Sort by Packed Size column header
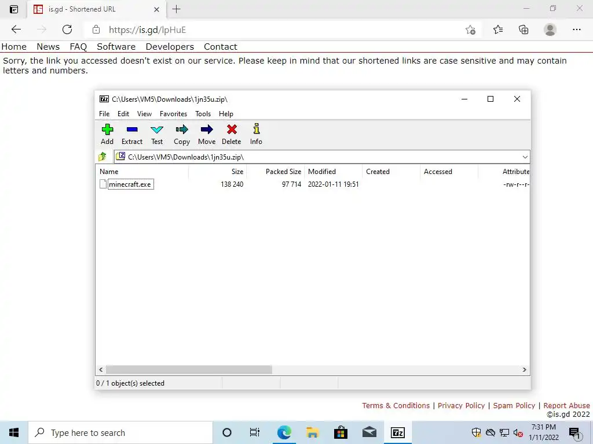 click(x=275, y=171)
